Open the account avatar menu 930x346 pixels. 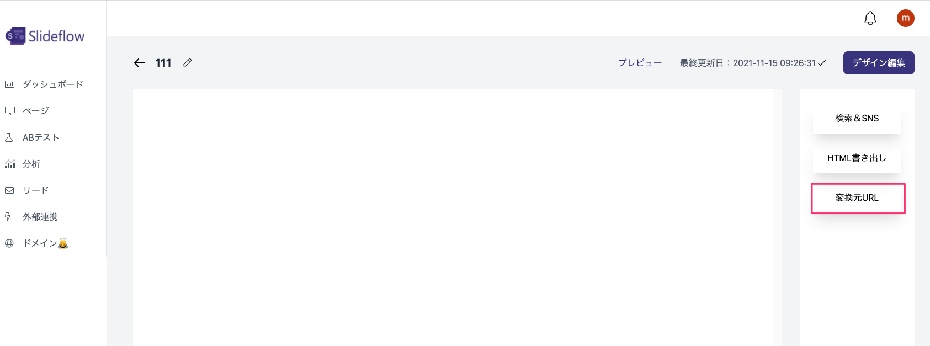(x=906, y=18)
